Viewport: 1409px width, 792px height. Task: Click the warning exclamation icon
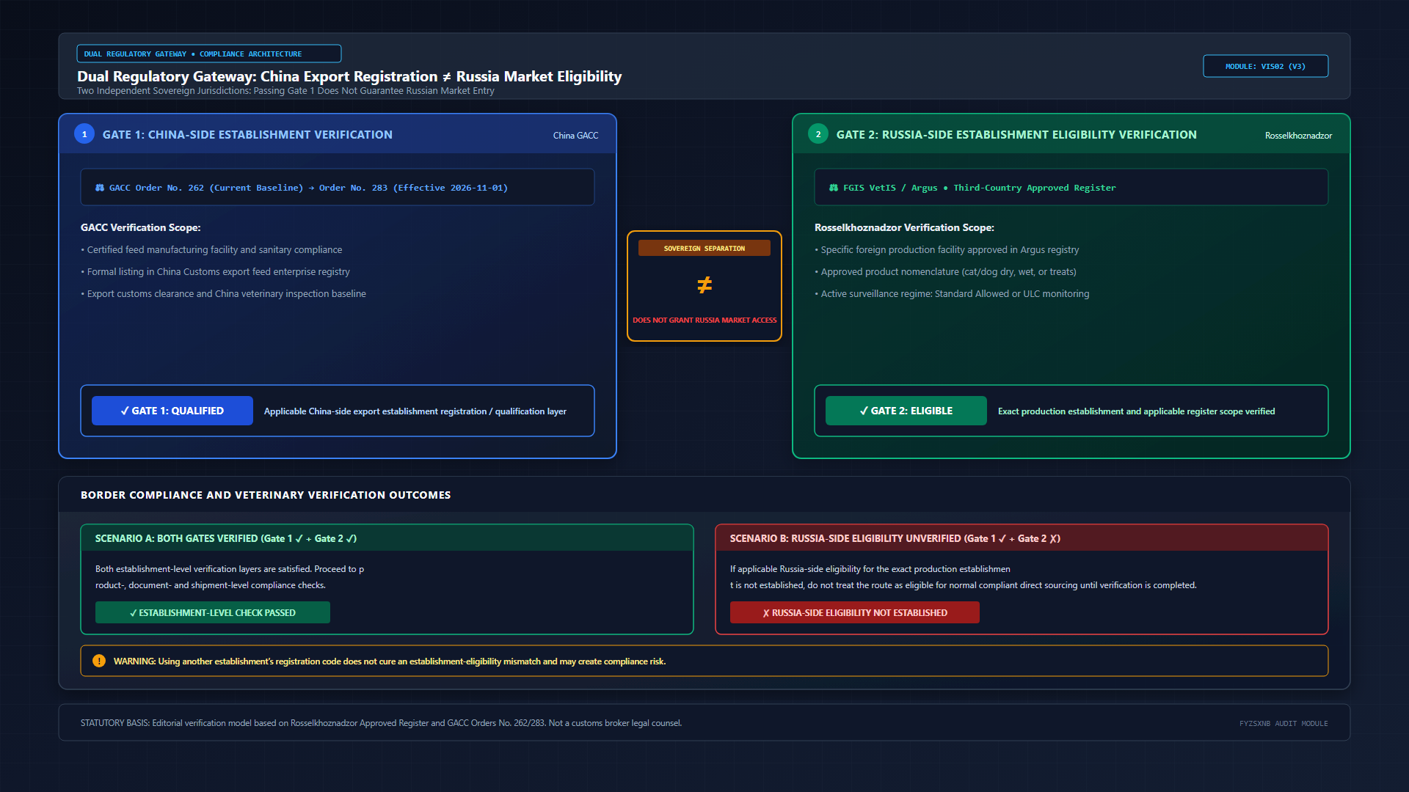[99, 661]
